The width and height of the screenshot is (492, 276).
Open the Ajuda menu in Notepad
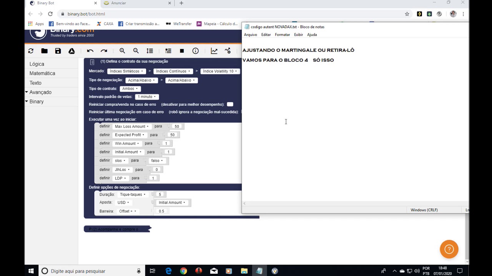pyautogui.click(x=312, y=34)
